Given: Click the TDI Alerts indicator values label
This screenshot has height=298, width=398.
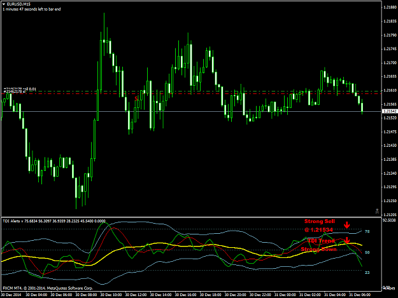Looking at the screenshot, I should 54,221.
